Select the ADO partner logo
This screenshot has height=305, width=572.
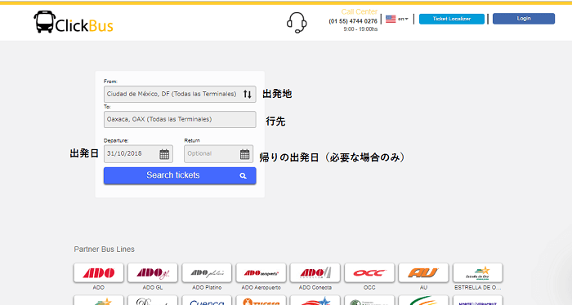coord(99,273)
